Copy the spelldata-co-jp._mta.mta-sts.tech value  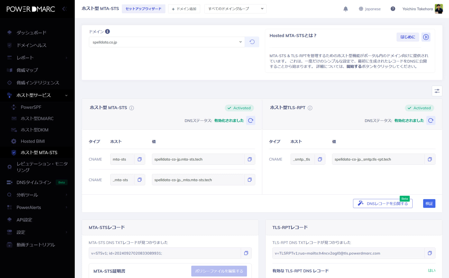point(249,180)
